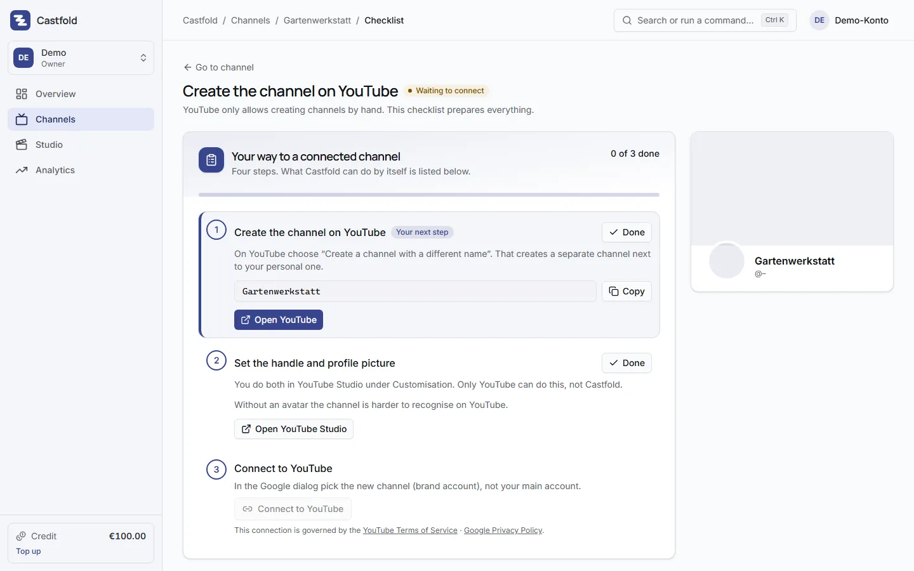Mark Set the handle and profile picture Done
Image resolution: width=914 pixels, height=571 pixels.
[x=626, y=363]
